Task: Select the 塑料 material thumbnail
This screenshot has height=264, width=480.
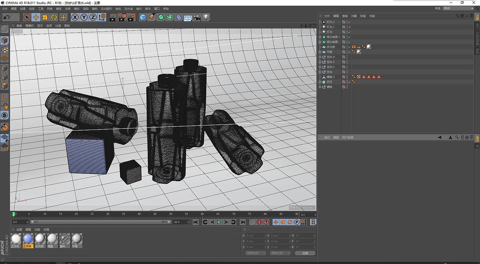Action: pyautogui.click(x=64, y=240)
